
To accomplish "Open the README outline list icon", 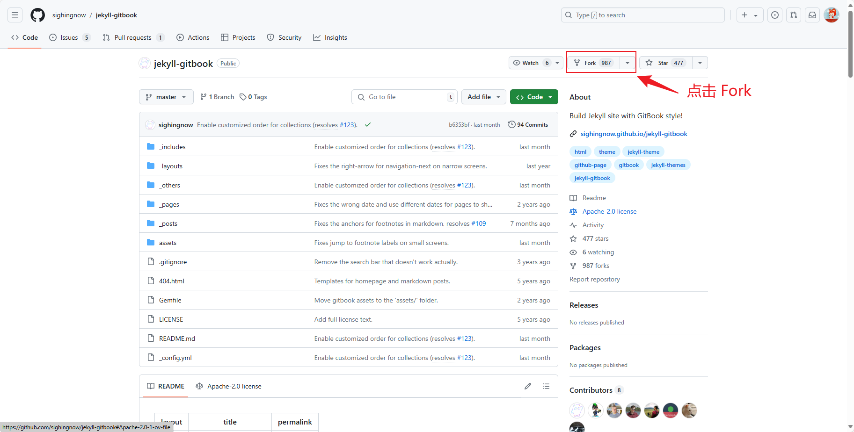I will [546, 386].
